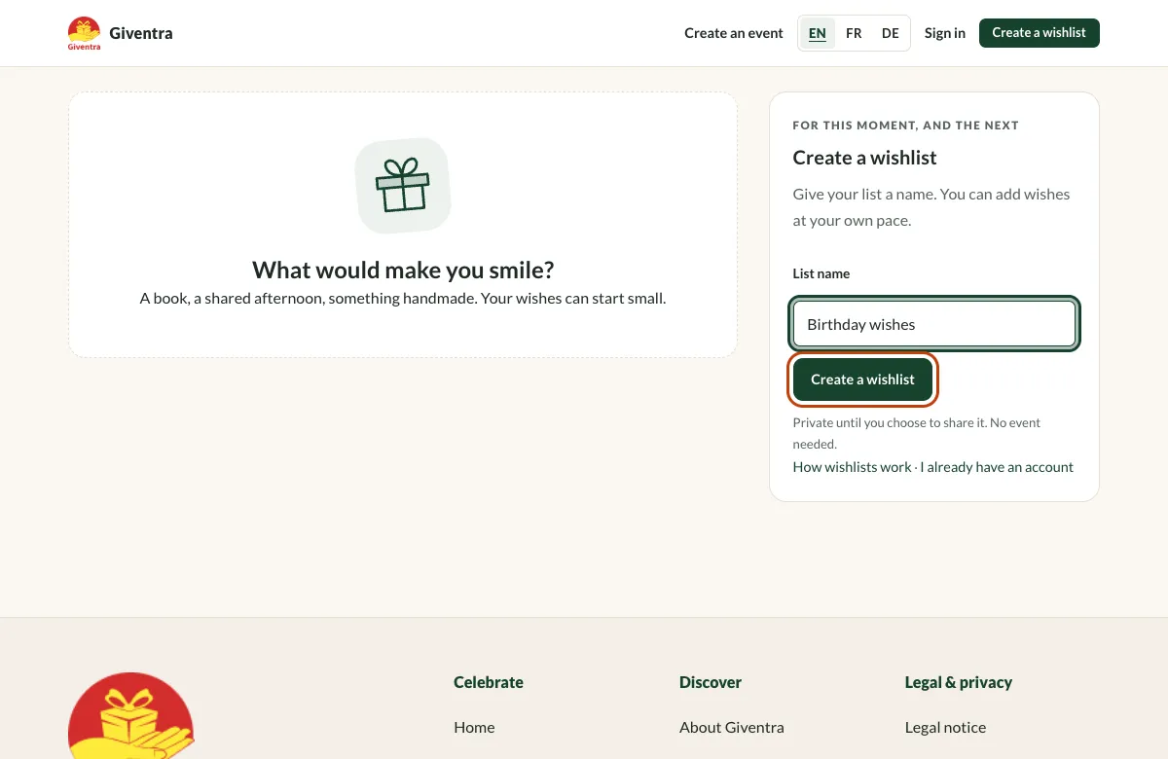Click the Legal & privacy footer heading
Viewport: 1168px width, 759px height.
[x=959, y=682]
